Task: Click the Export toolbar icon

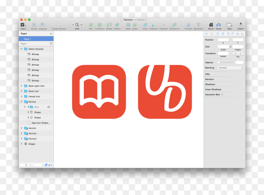Action: pyautogui.click(x=241, y=25)
